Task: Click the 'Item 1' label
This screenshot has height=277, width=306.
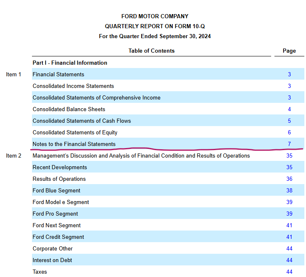Action: click(13, 75)
